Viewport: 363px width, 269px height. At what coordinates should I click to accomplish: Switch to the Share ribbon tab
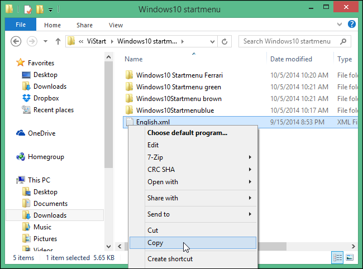pos(84,25)
